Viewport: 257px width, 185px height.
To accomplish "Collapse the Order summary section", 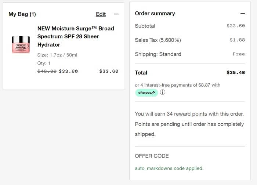I will [242, 13].
